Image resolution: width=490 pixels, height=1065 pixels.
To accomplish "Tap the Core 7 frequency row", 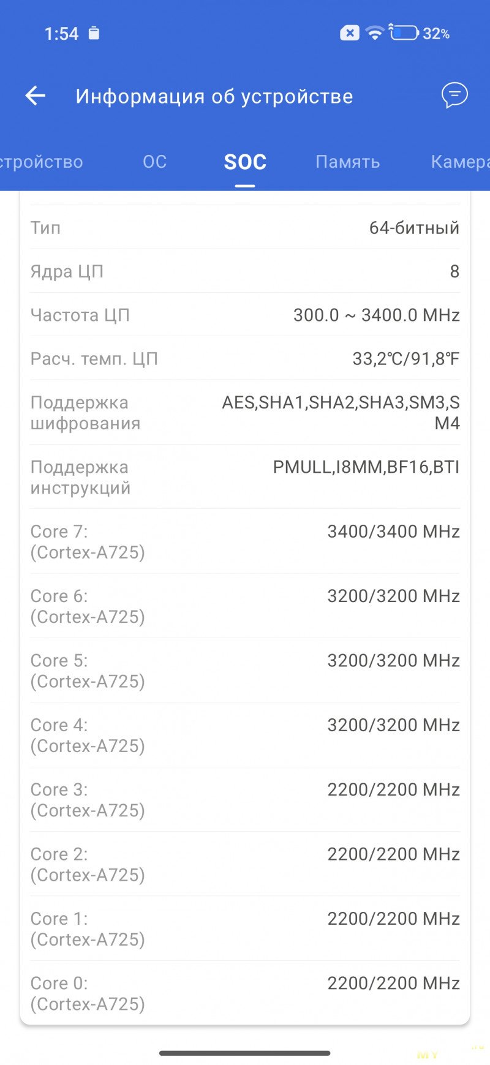I will 245,541.
